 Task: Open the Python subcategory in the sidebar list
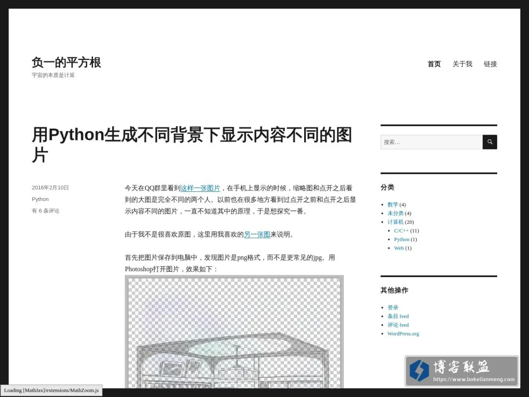pyautogui.click(x=402, y=240)
